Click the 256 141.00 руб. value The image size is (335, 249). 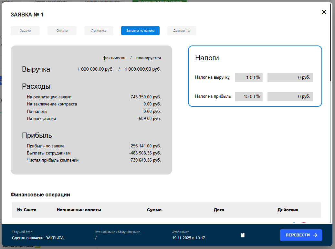pyautogui.click(x=146, y=146)
